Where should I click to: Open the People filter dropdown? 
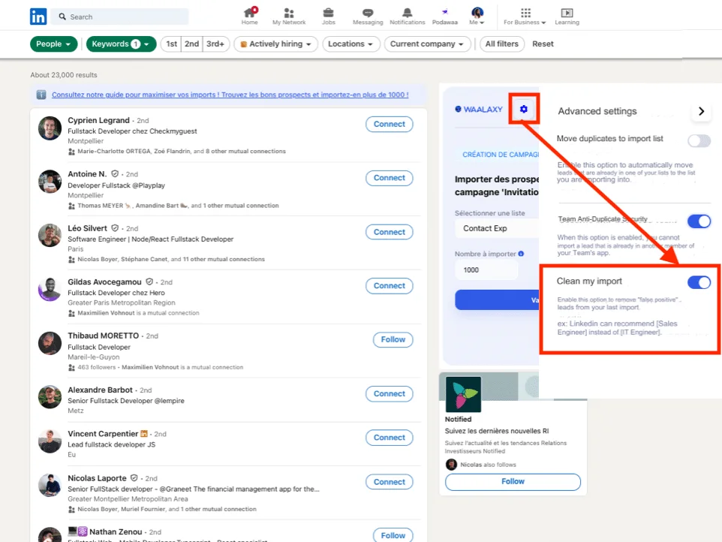click(x=53, y=44)
